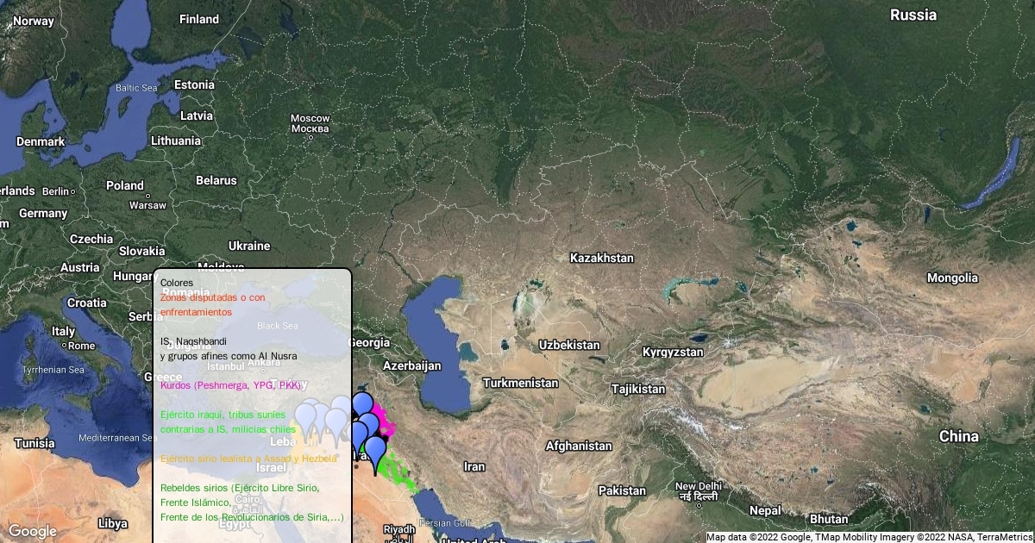This screenshot has height=543, width=1035.
Task: Click the lowest blue map pin over Iraq
Action: (374, 454)
